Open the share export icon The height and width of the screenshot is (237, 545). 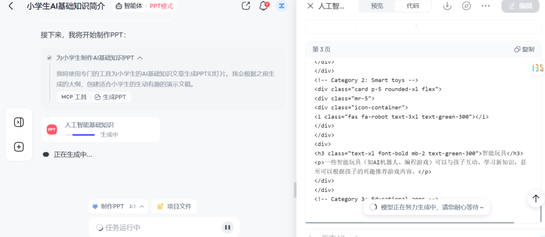[246, 6]
